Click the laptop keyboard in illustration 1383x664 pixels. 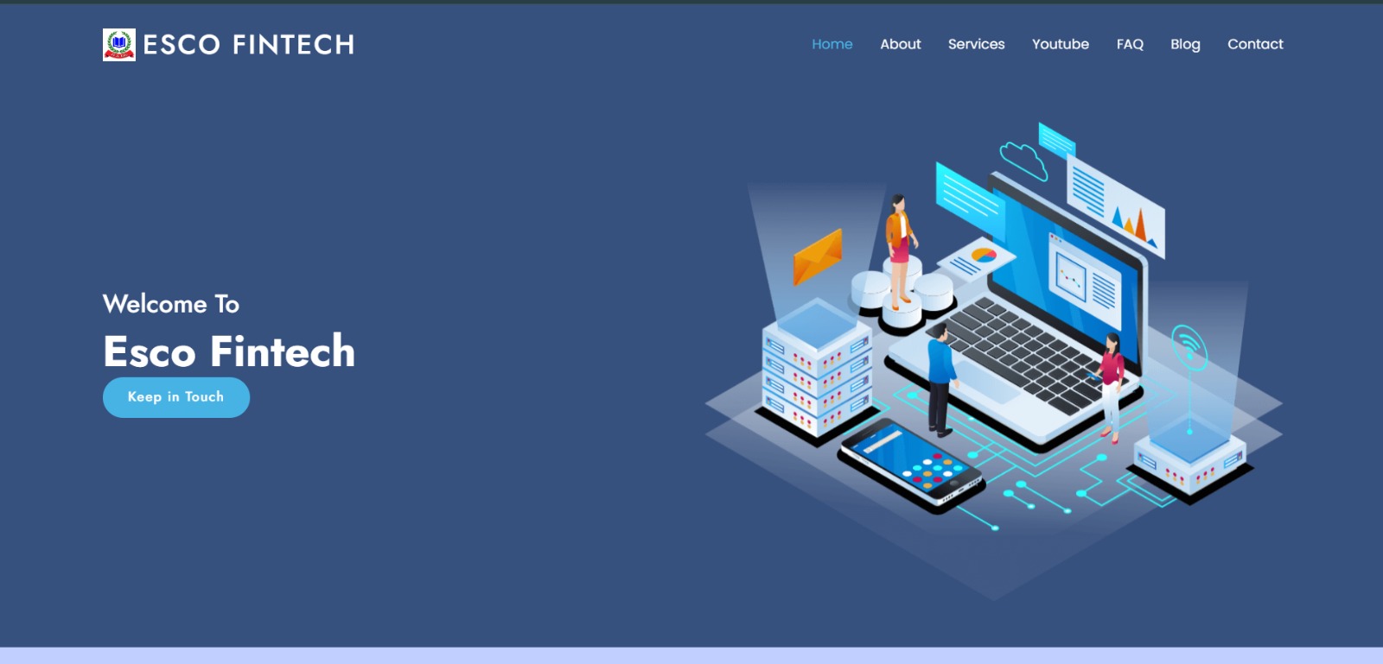tap(1022, 351)
